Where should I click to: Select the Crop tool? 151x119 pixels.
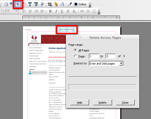click(x=50, y=4)
